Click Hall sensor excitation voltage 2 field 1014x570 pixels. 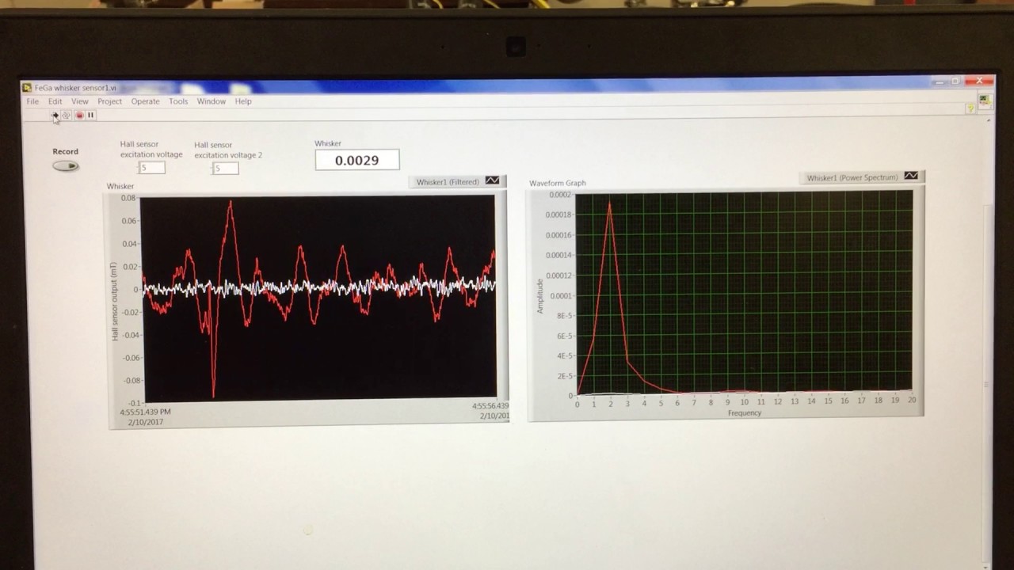(226, 169)
